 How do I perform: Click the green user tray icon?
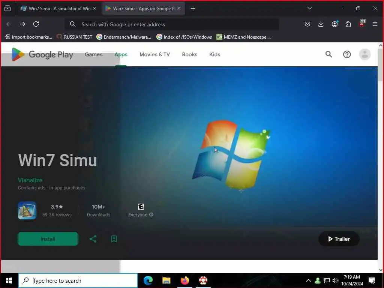pos(318,280)
